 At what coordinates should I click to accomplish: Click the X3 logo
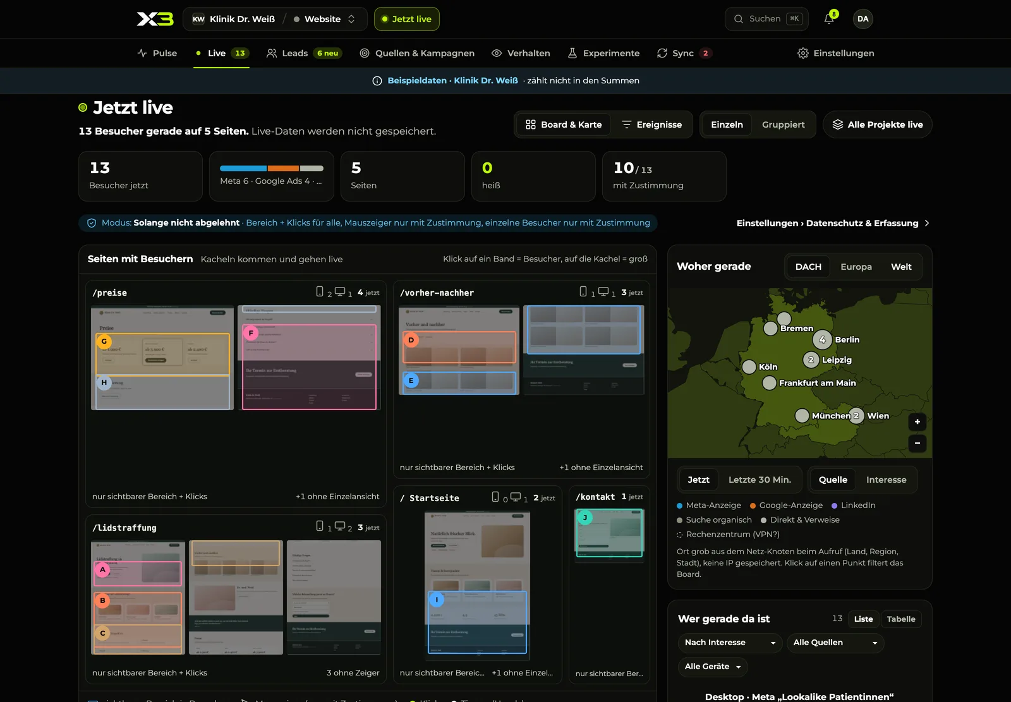coord(155,19)
